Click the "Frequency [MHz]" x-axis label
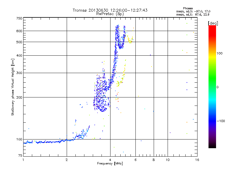Viewport: 232px width, 174px height. click(110, 164)
